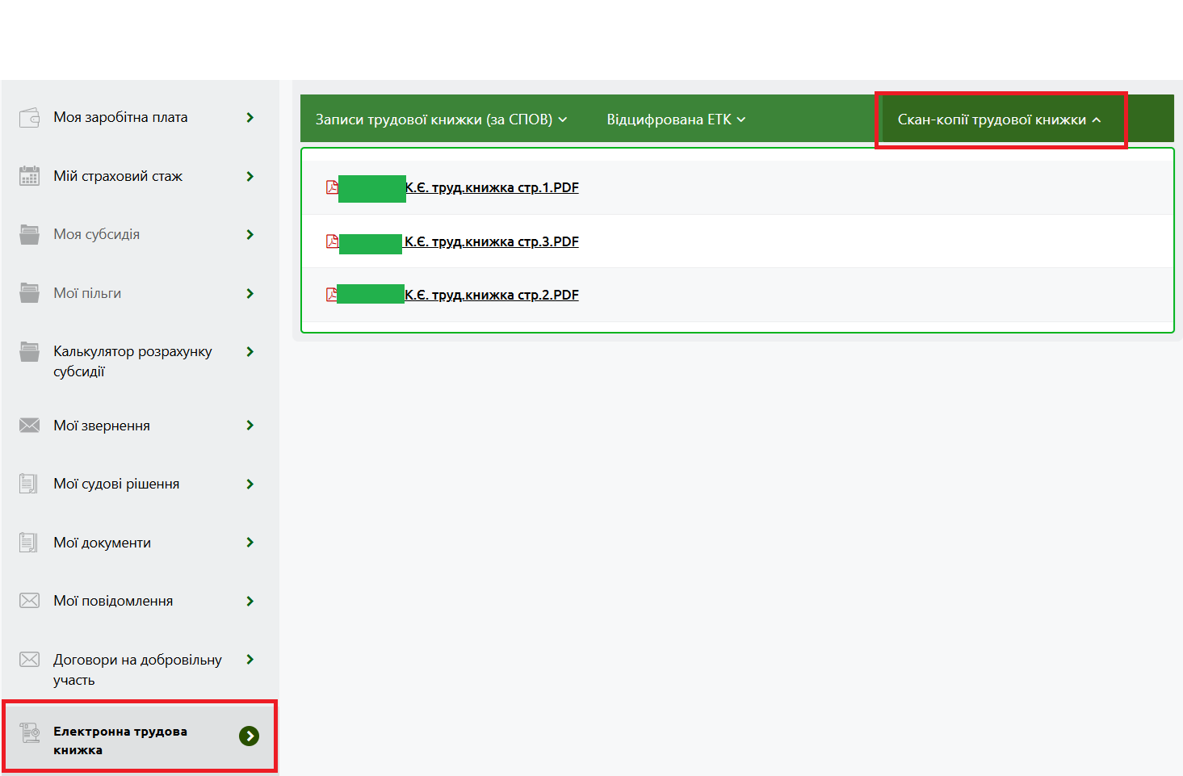Click the PDF icon for стр.3 file
This screenshot has height=776, width=1183.
point(331,241)
